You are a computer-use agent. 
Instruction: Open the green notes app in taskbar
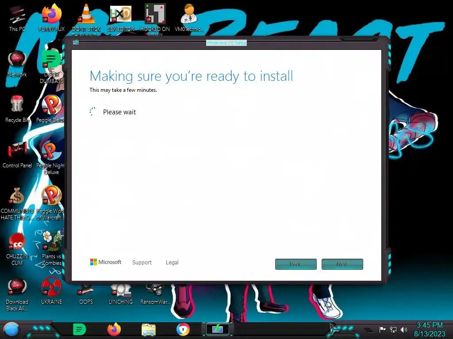tap(80, 329)
